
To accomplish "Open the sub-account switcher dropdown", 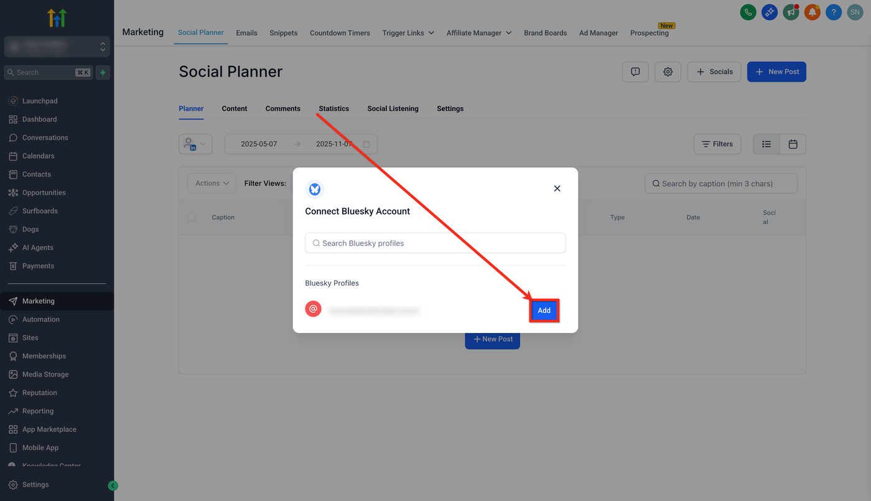I will 57,47.
